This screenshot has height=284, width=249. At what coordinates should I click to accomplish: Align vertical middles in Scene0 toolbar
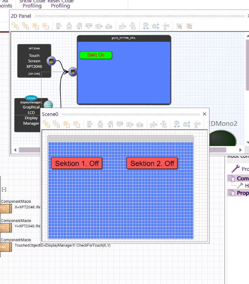130,124
